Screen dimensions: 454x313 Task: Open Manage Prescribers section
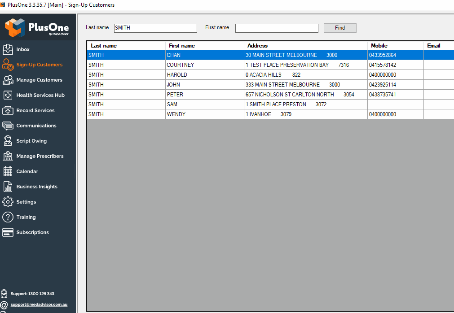40,156
